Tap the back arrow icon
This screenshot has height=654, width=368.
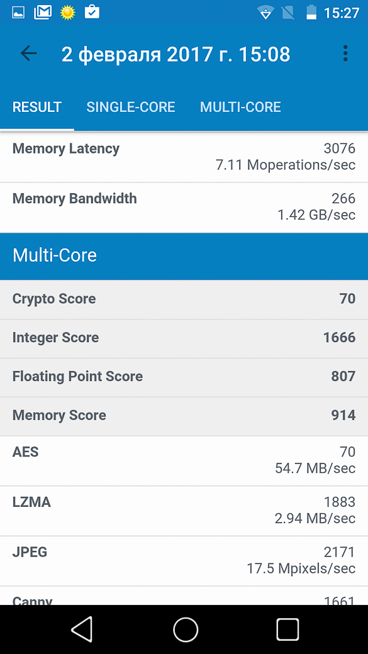click(x=29, y=53)
